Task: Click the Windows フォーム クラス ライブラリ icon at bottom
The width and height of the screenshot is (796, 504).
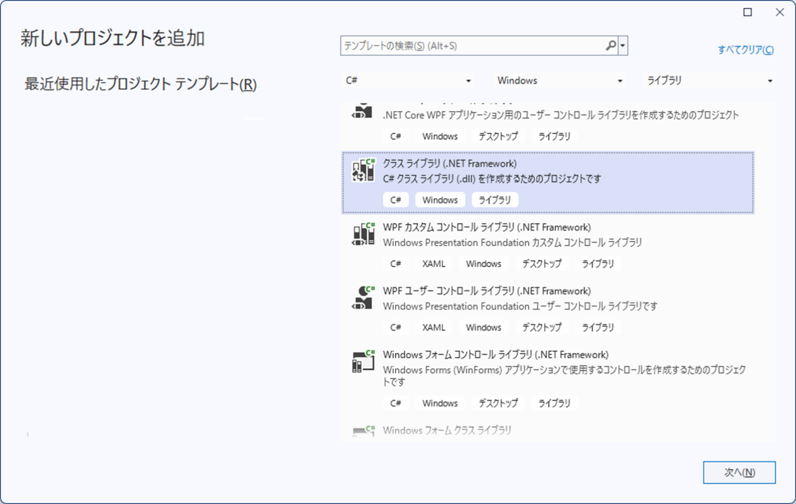Action: click(x=363, y=431)
